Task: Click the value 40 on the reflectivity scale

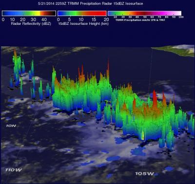Action: [x=44, y=19]
